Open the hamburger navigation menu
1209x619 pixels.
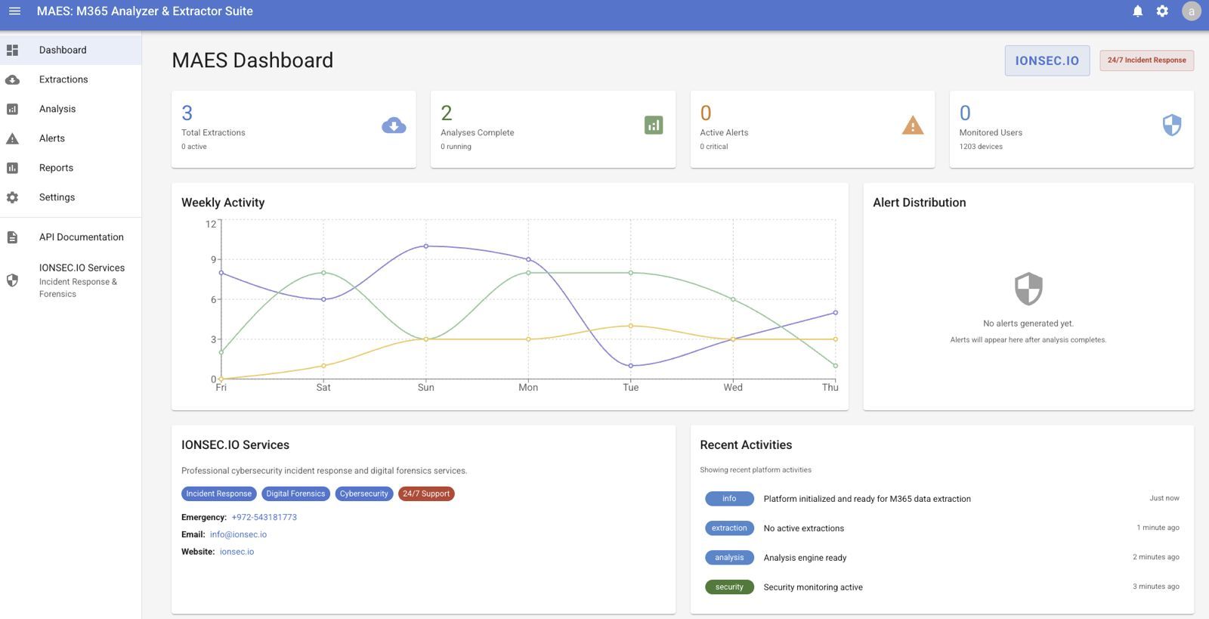[x=14, y=11]
